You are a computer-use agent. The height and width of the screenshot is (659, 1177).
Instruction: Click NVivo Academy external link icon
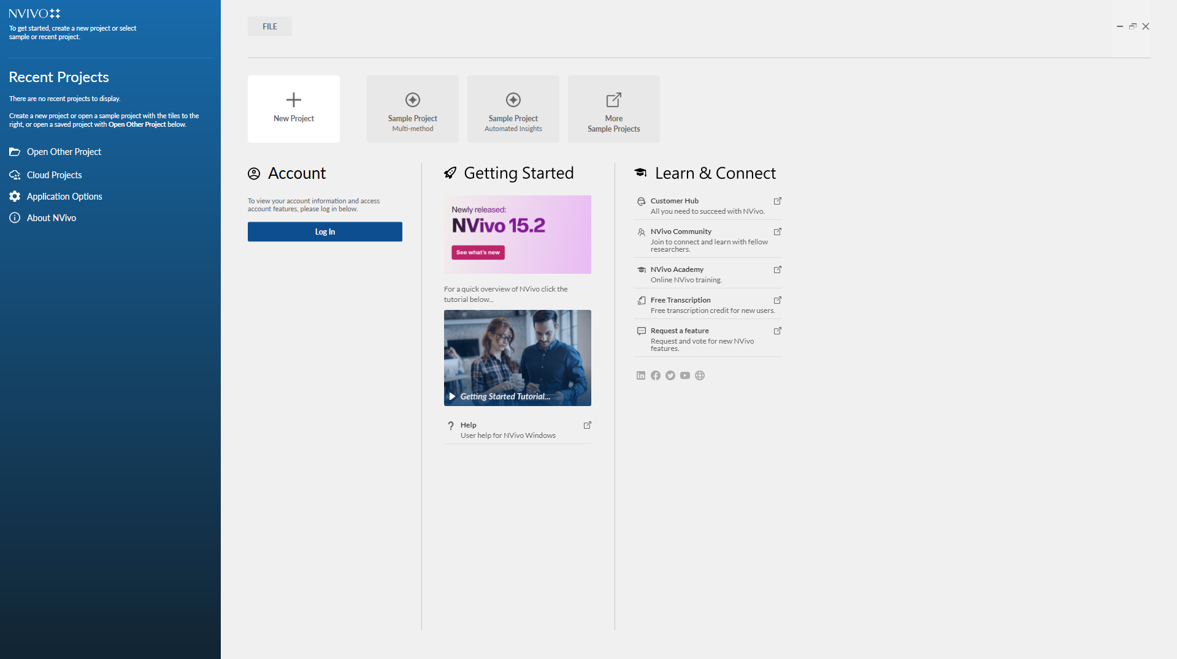coord(777,269)
